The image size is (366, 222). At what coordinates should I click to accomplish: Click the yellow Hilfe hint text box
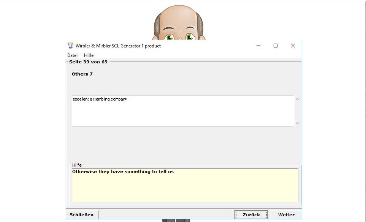(185, 185)
